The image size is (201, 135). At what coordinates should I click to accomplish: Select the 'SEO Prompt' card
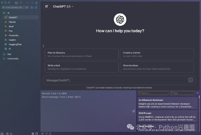click(167, 116)
